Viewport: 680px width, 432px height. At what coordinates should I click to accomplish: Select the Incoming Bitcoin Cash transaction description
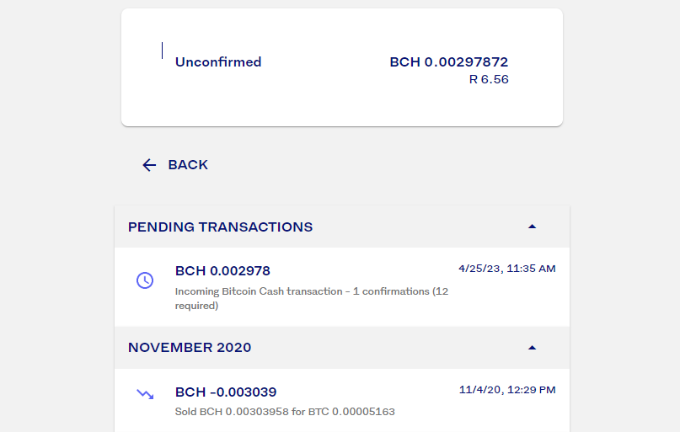[x=312, y=298]
